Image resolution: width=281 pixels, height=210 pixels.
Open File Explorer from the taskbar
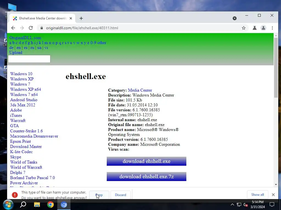(x=37, y=205)
